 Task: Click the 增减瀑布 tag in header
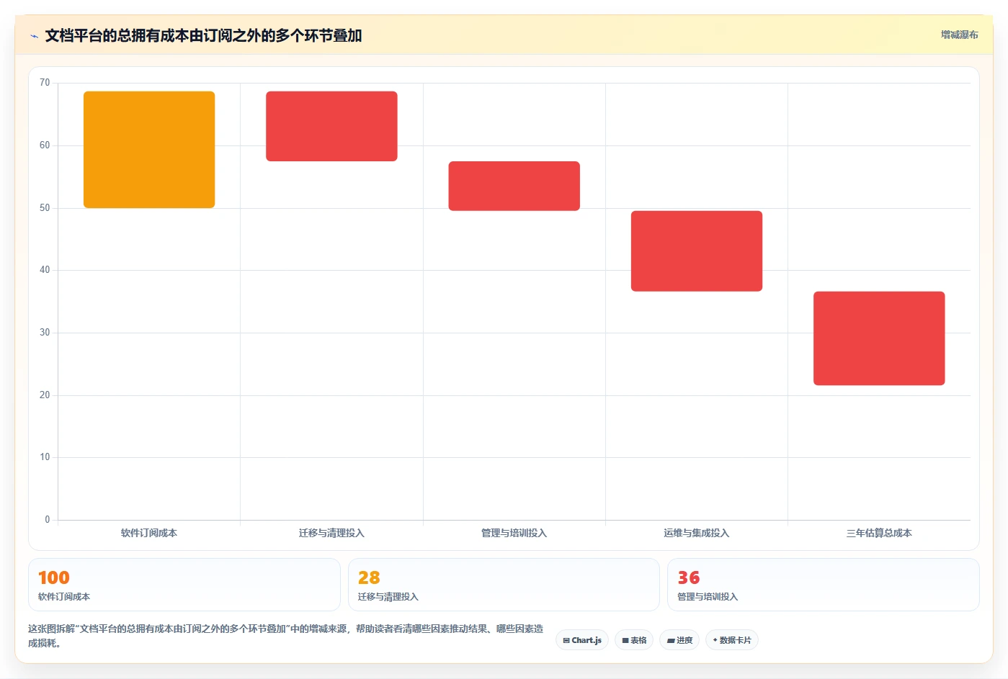pos(959,35)
